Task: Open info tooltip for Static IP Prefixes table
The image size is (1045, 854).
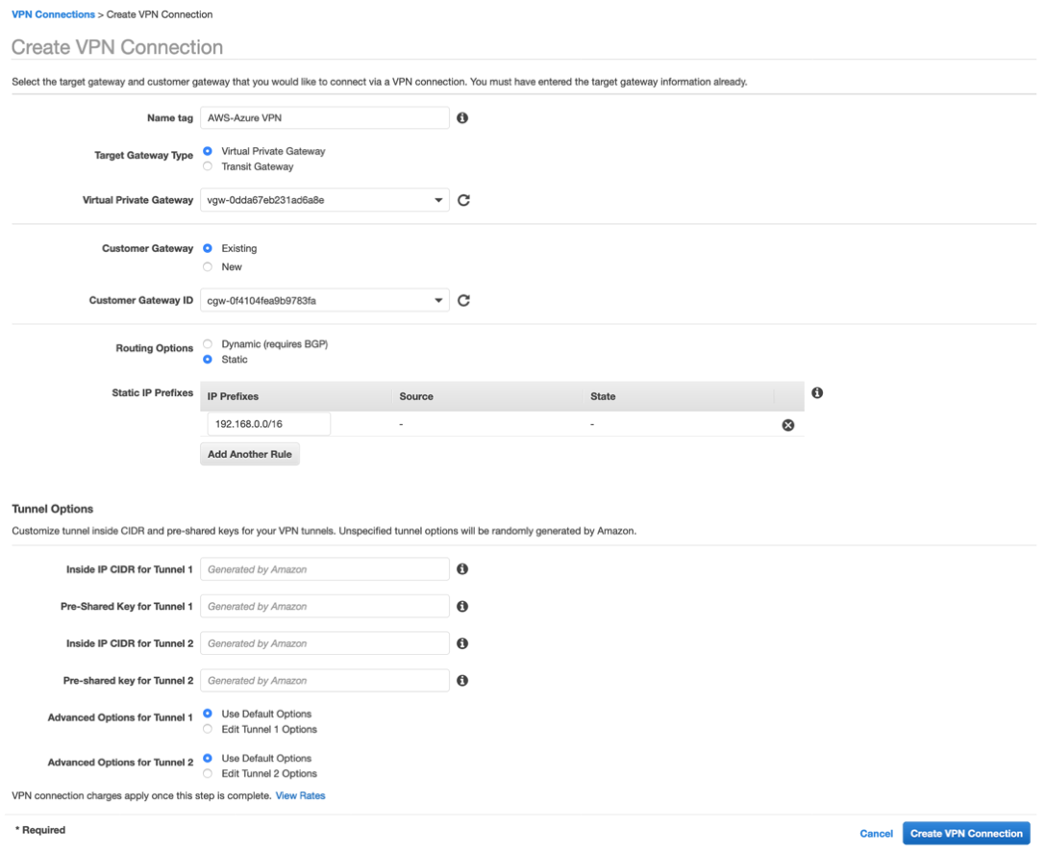Action: pyautogui.click(x=816, y=392)
